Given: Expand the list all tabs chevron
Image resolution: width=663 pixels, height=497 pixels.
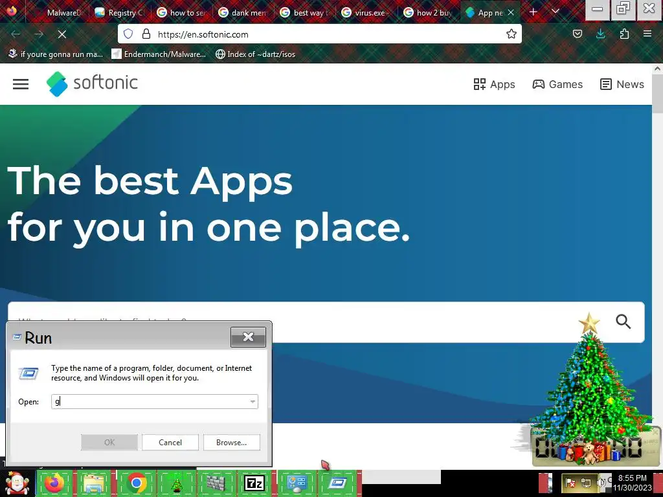Looking at the screenshot, I should pyautogui.click(x=556, y=12).
